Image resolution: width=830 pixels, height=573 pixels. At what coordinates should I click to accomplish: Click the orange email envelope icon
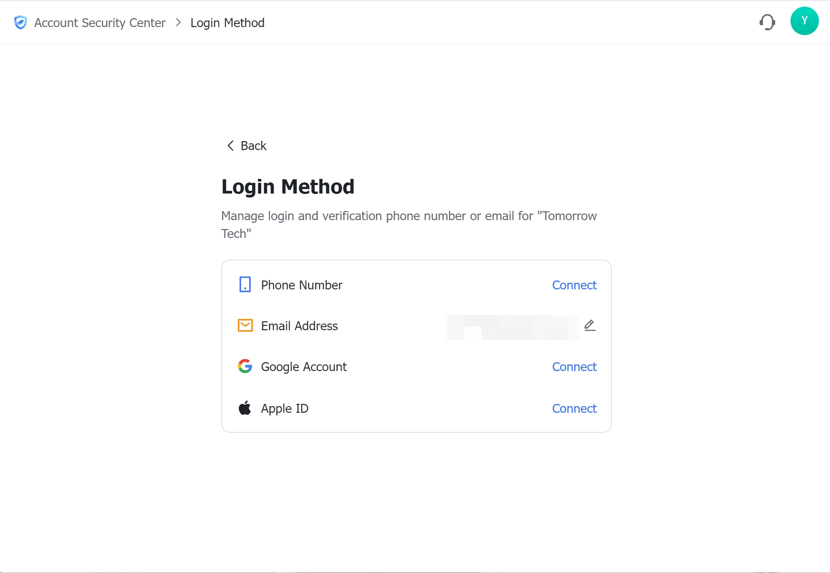point(245,325)
